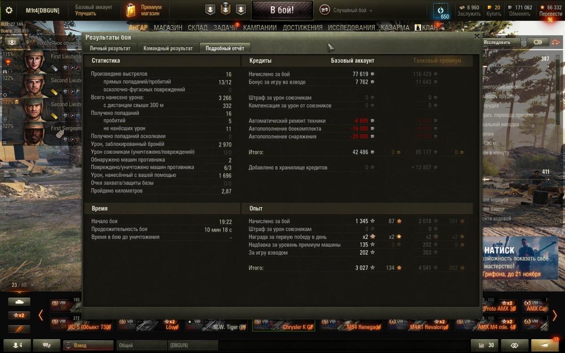Open the contacts list icon showing 4
This screenshot has width=565, height=353.
(16, 345)
